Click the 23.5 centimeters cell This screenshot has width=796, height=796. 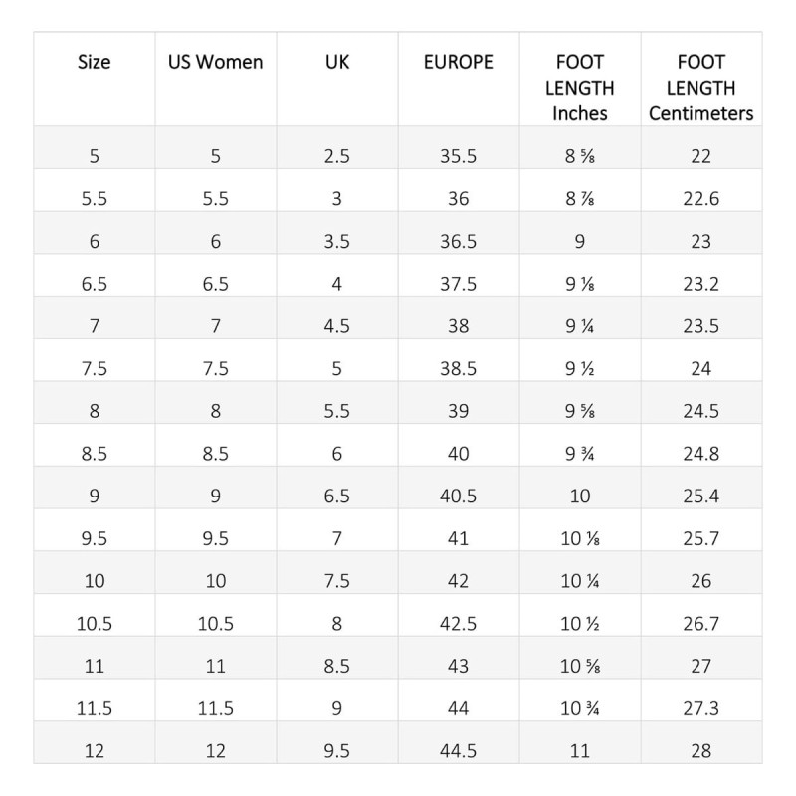click(x=700, y=326)
